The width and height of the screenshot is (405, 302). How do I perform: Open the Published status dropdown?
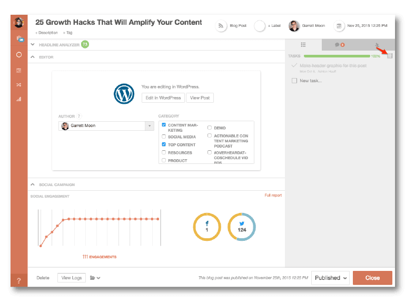click(x=331, y=278)
